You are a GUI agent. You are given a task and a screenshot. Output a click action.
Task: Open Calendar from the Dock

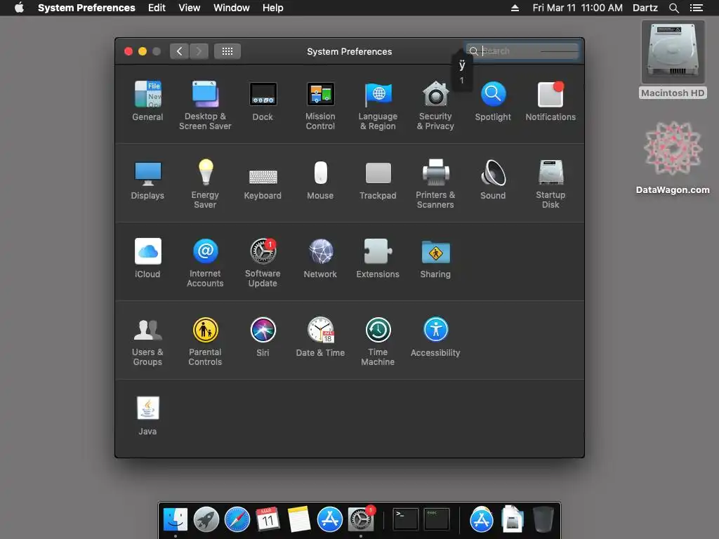[268, 519]
